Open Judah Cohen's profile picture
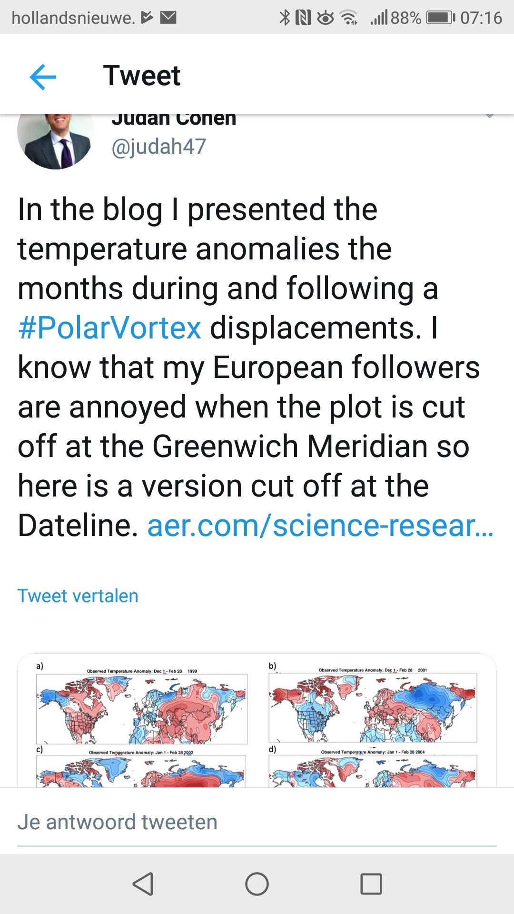 tap(55, 141)
